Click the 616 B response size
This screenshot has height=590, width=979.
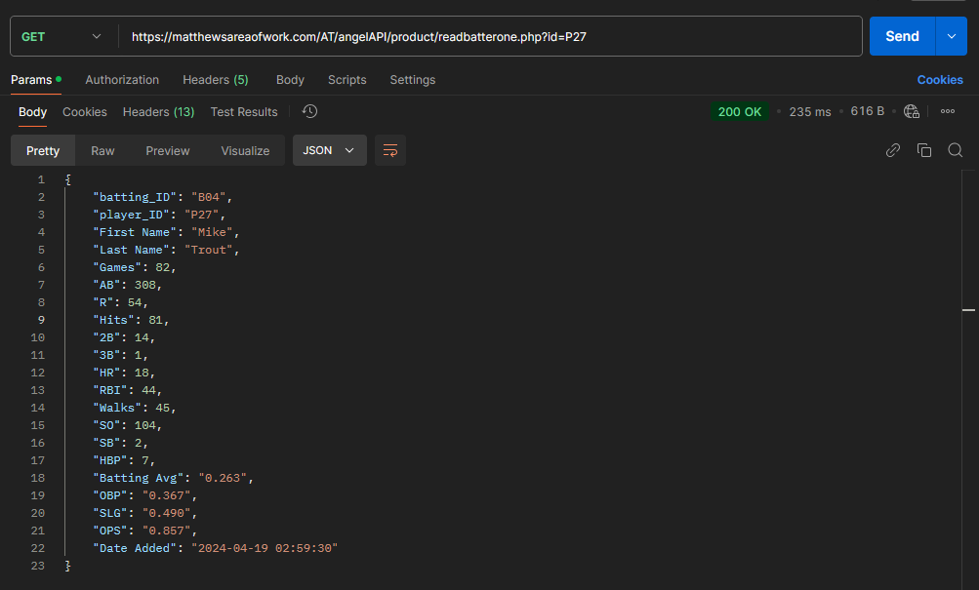coord(867,111)
